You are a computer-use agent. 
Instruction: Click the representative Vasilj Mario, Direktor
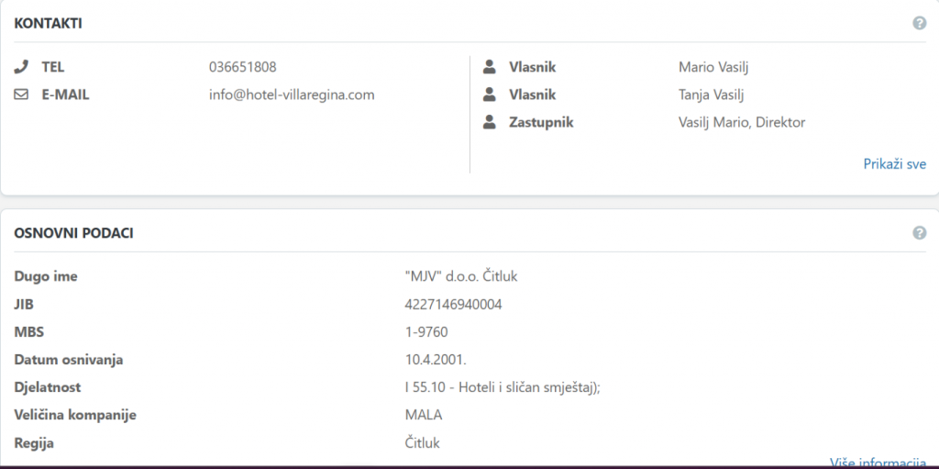pyautogui.click(x=741, y=122)
